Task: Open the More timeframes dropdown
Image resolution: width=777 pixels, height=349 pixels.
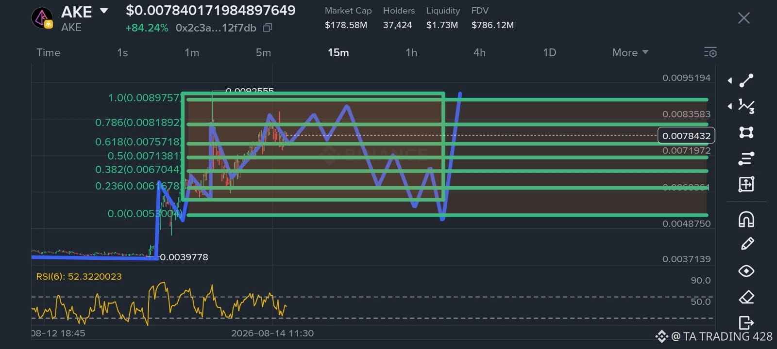Action: (x=630, y=52)
